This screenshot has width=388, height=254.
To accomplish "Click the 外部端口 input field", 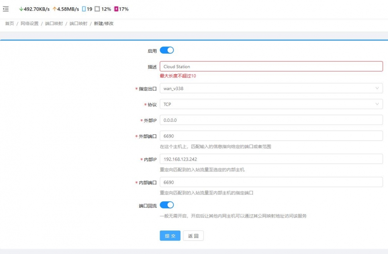I will point(271,136).
